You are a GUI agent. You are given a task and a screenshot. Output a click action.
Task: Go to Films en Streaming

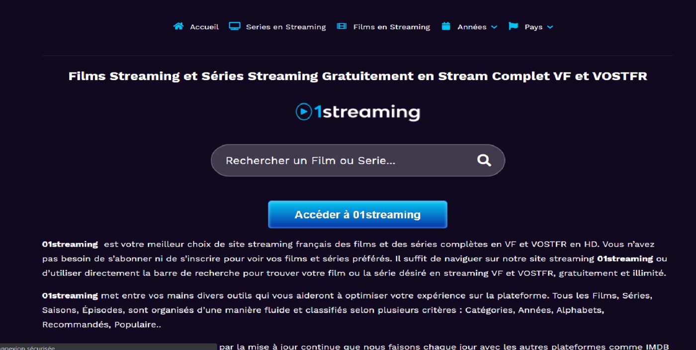point(392,27)
